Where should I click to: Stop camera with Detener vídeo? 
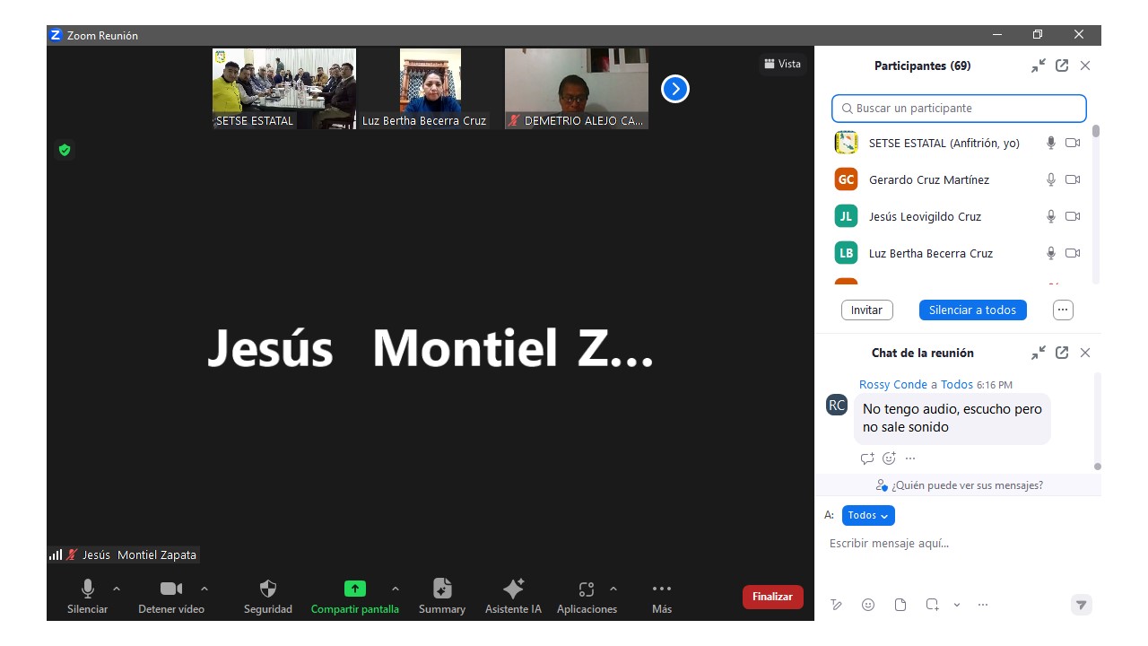tap(170, 589)
